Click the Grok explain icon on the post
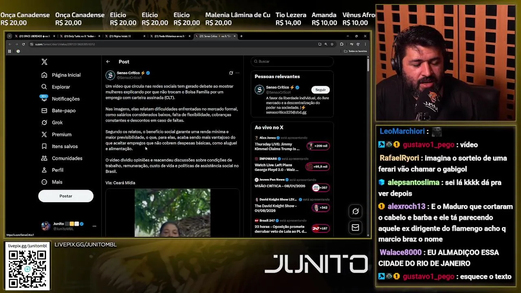Screen dimensions: 521x293 point(231,73)
